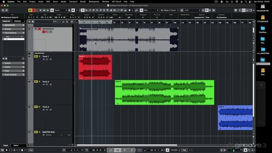The width and height of the screenshot is (272, 153).
Task: Click the green Track 2 audio clip
Action: tap(164, 93)
